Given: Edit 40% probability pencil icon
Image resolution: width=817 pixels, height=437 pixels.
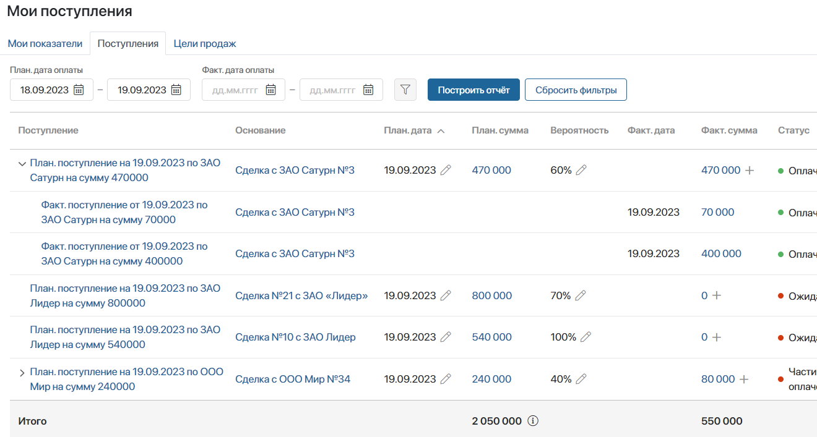Looking at the screenshot, I should coord(581,379).
